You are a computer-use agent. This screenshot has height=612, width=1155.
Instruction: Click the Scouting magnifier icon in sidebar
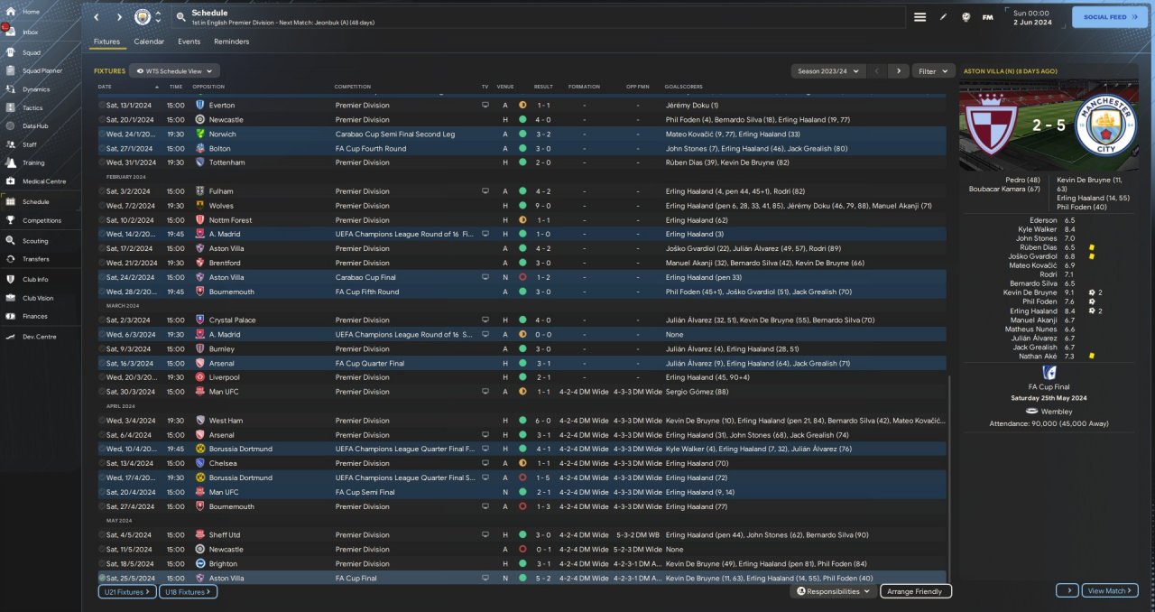click(x=12, y=241)
